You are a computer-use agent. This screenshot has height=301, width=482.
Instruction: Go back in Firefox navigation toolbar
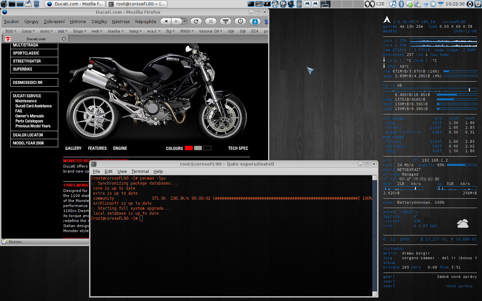(x=166, y=21)
